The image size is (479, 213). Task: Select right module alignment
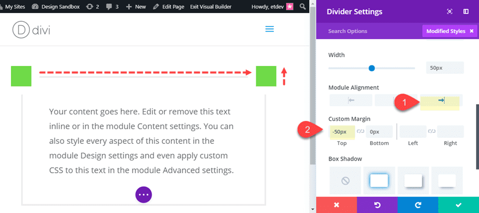pyautogui.click(x=441, y=100)
